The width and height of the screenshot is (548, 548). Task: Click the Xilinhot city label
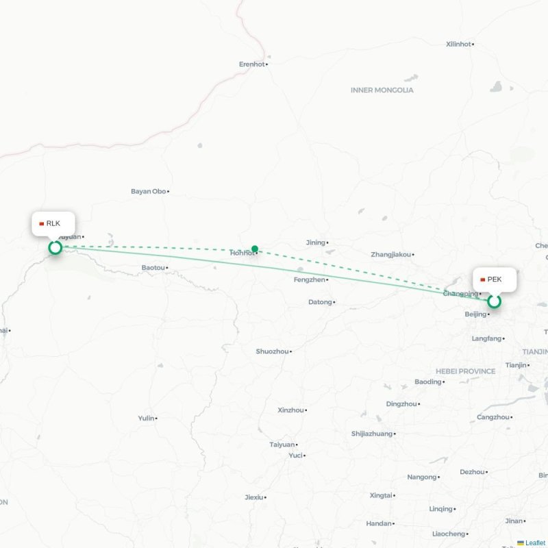[x=458, y=44]
